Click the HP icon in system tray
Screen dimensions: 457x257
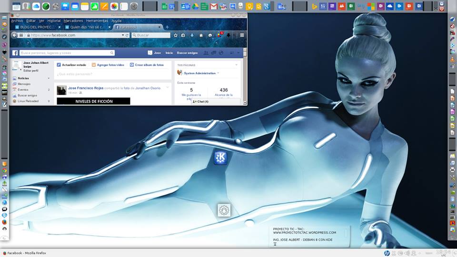pos(387,253)
